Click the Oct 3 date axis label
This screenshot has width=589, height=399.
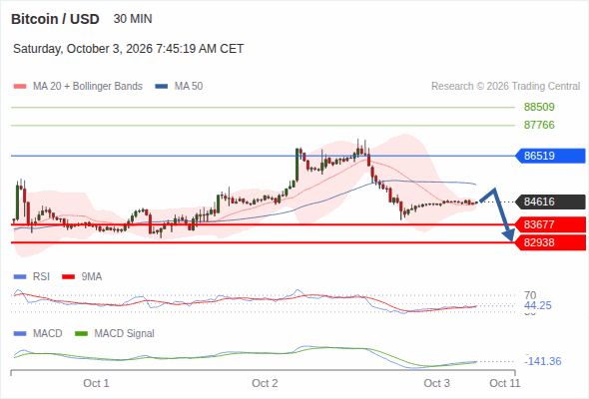coord(437,383)
